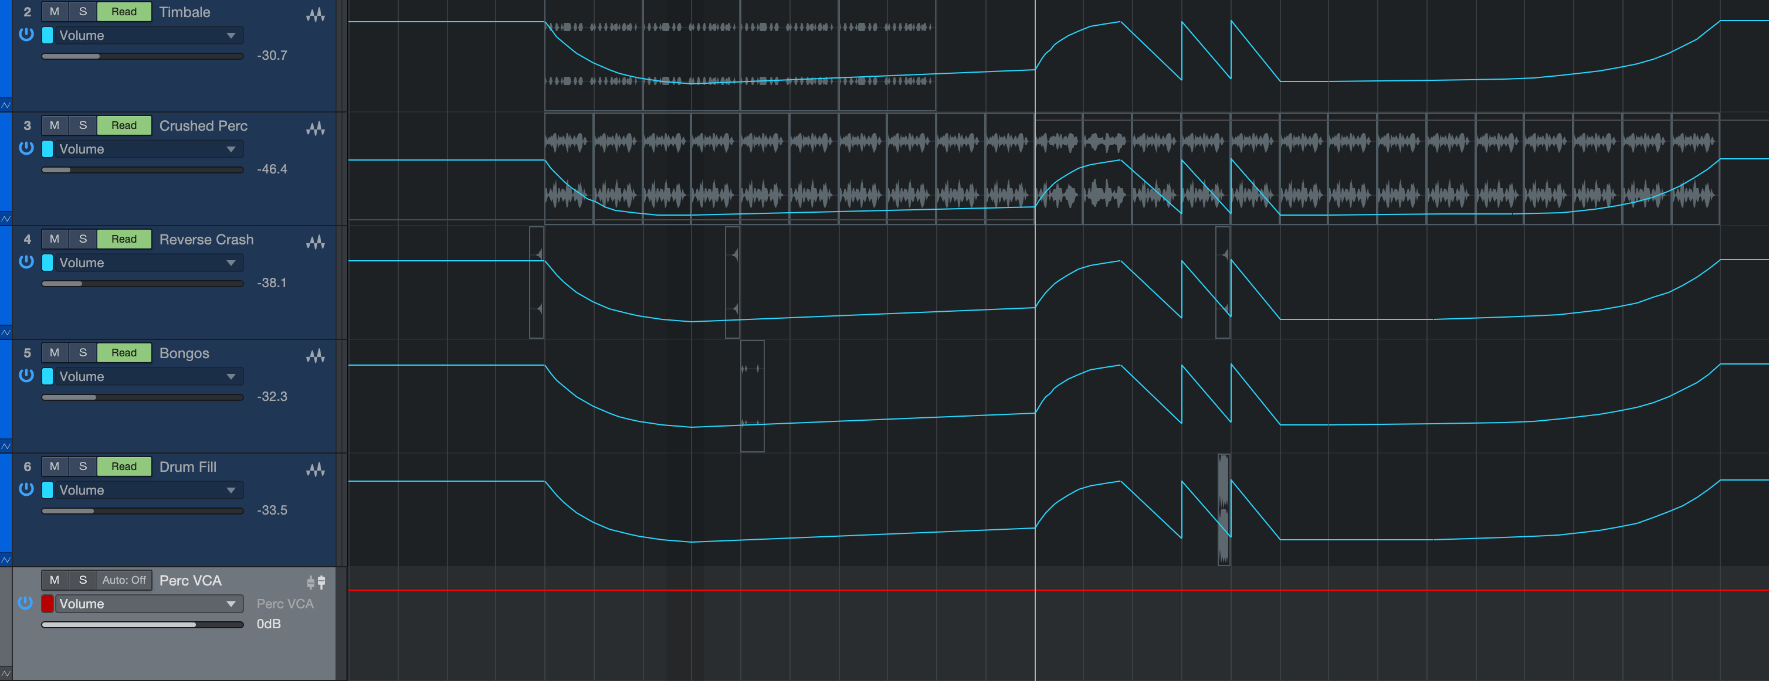Screen dimensions: 1769x681
Task: Mute the Reverse Crash track
Action: [x=55, y=239]
